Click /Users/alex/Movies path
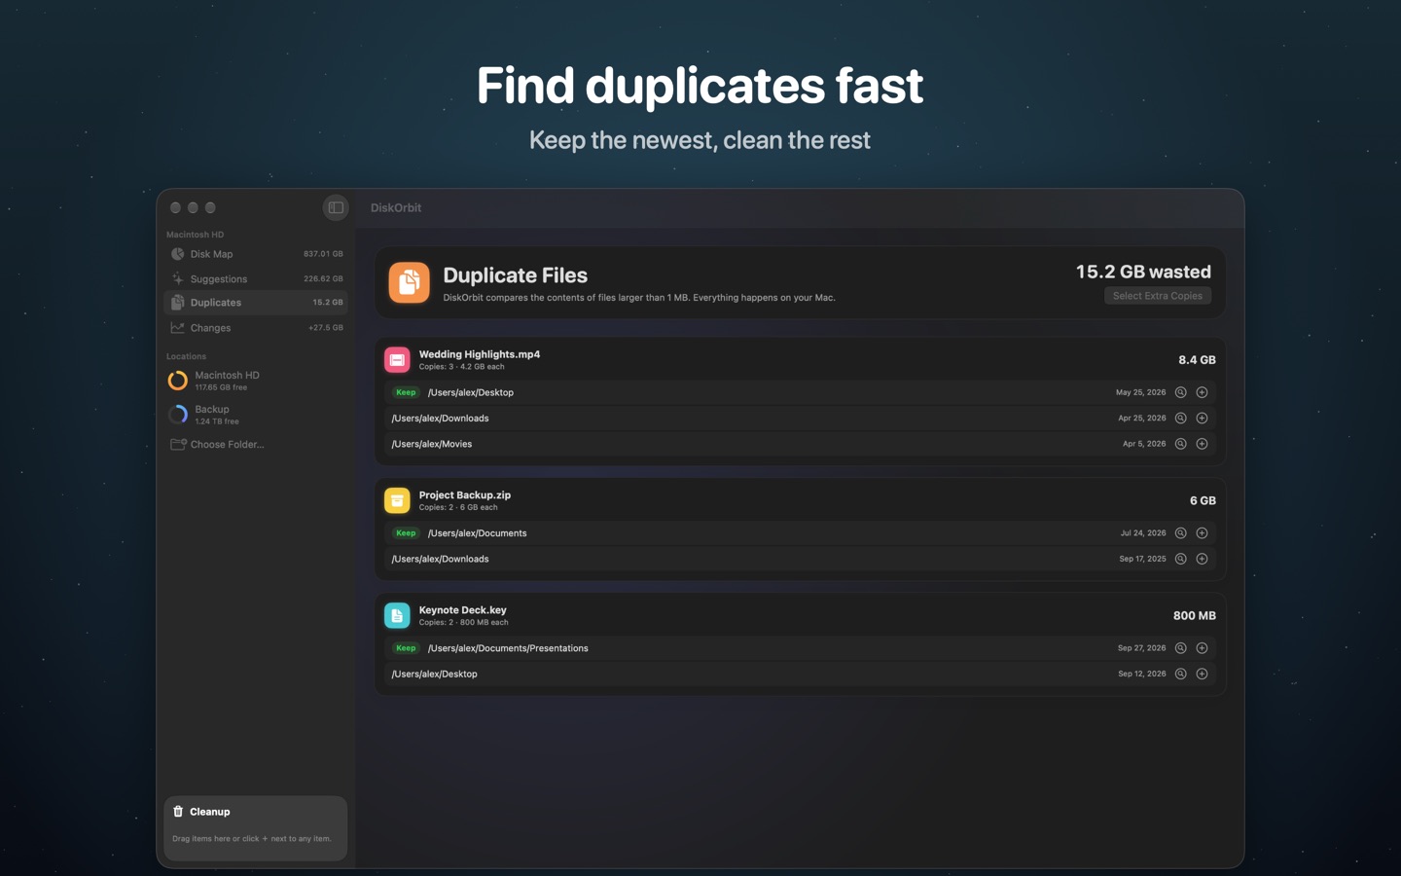The height and width of the screenshot is (876, 1401). [432, 444]
